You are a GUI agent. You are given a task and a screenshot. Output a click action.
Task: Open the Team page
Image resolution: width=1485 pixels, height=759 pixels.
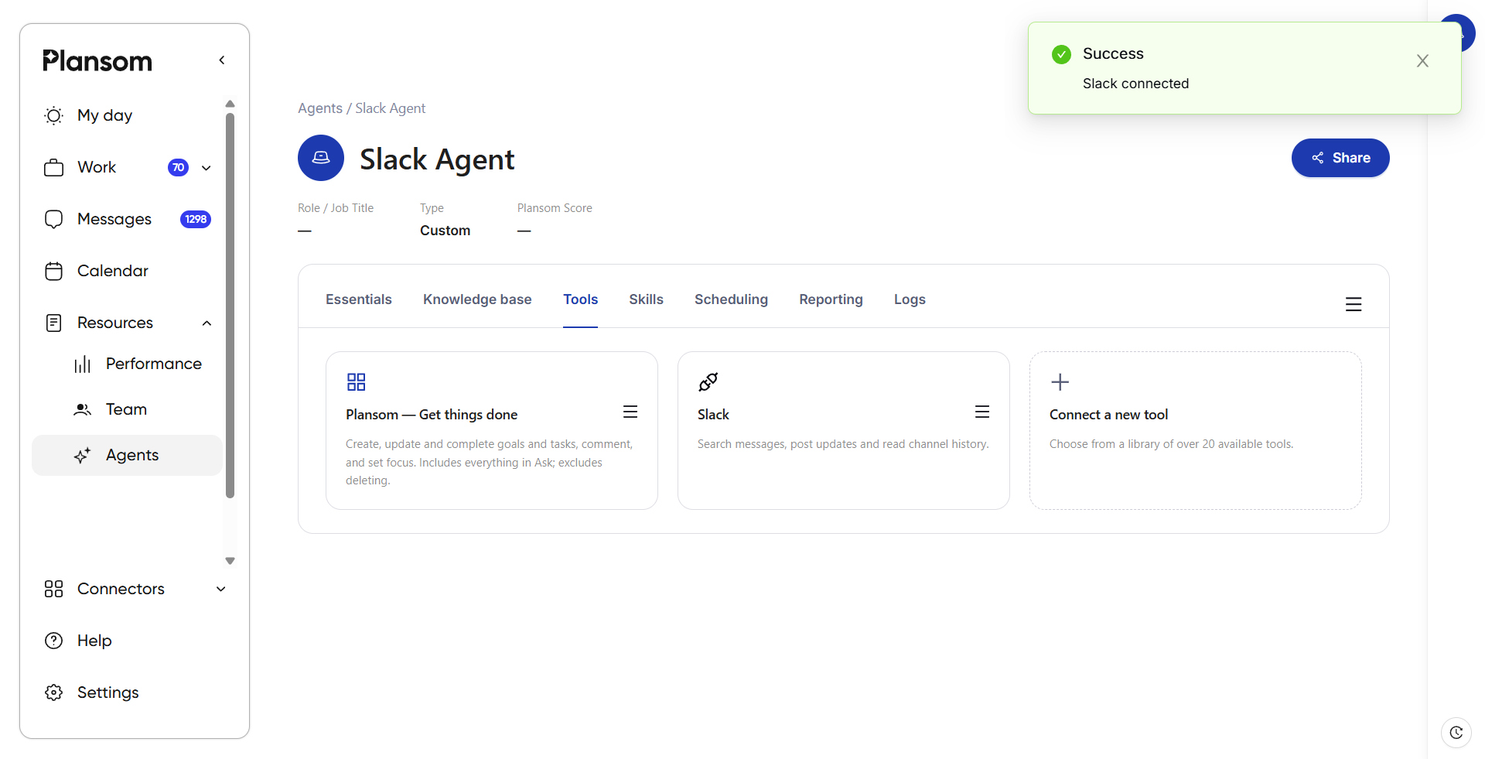pyautogui.click(x=128, y=409)
